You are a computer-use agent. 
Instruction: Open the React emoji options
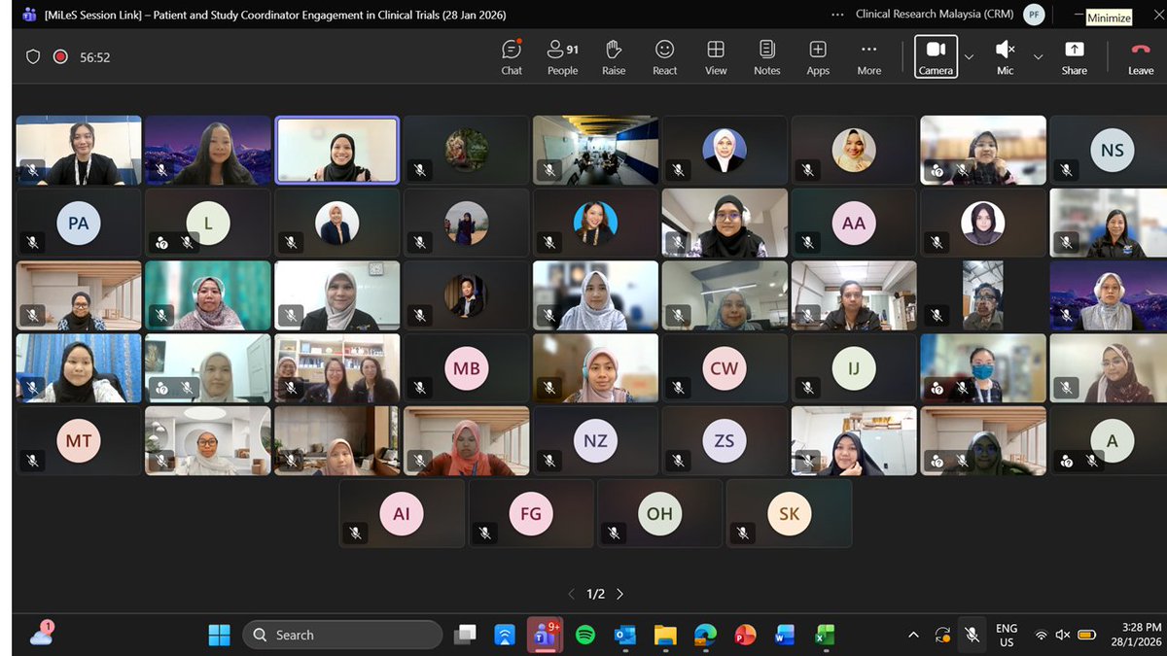[x=664, y=56]
